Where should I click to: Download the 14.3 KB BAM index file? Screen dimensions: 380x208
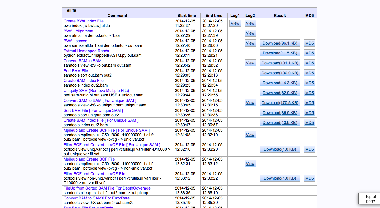[x=280, y=83]
